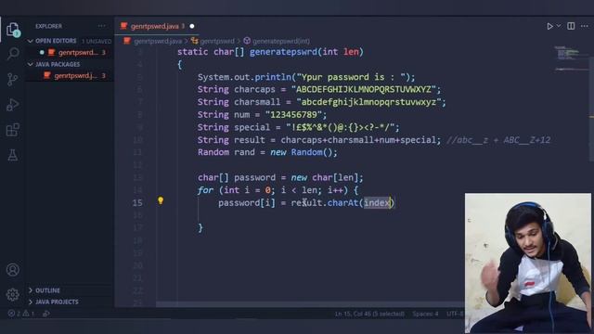Open the Accounts icon
This screenshot has height=334, width=594.
pyautogui.click(x=12, y=270)
